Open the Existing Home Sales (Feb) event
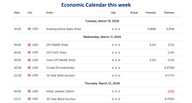Screen dimensions: 192x103 pyautogui.click(x=64, y=29)
